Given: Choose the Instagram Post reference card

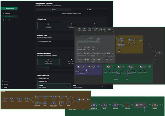Looking at the screenshot, I should [x=48, y=61].
